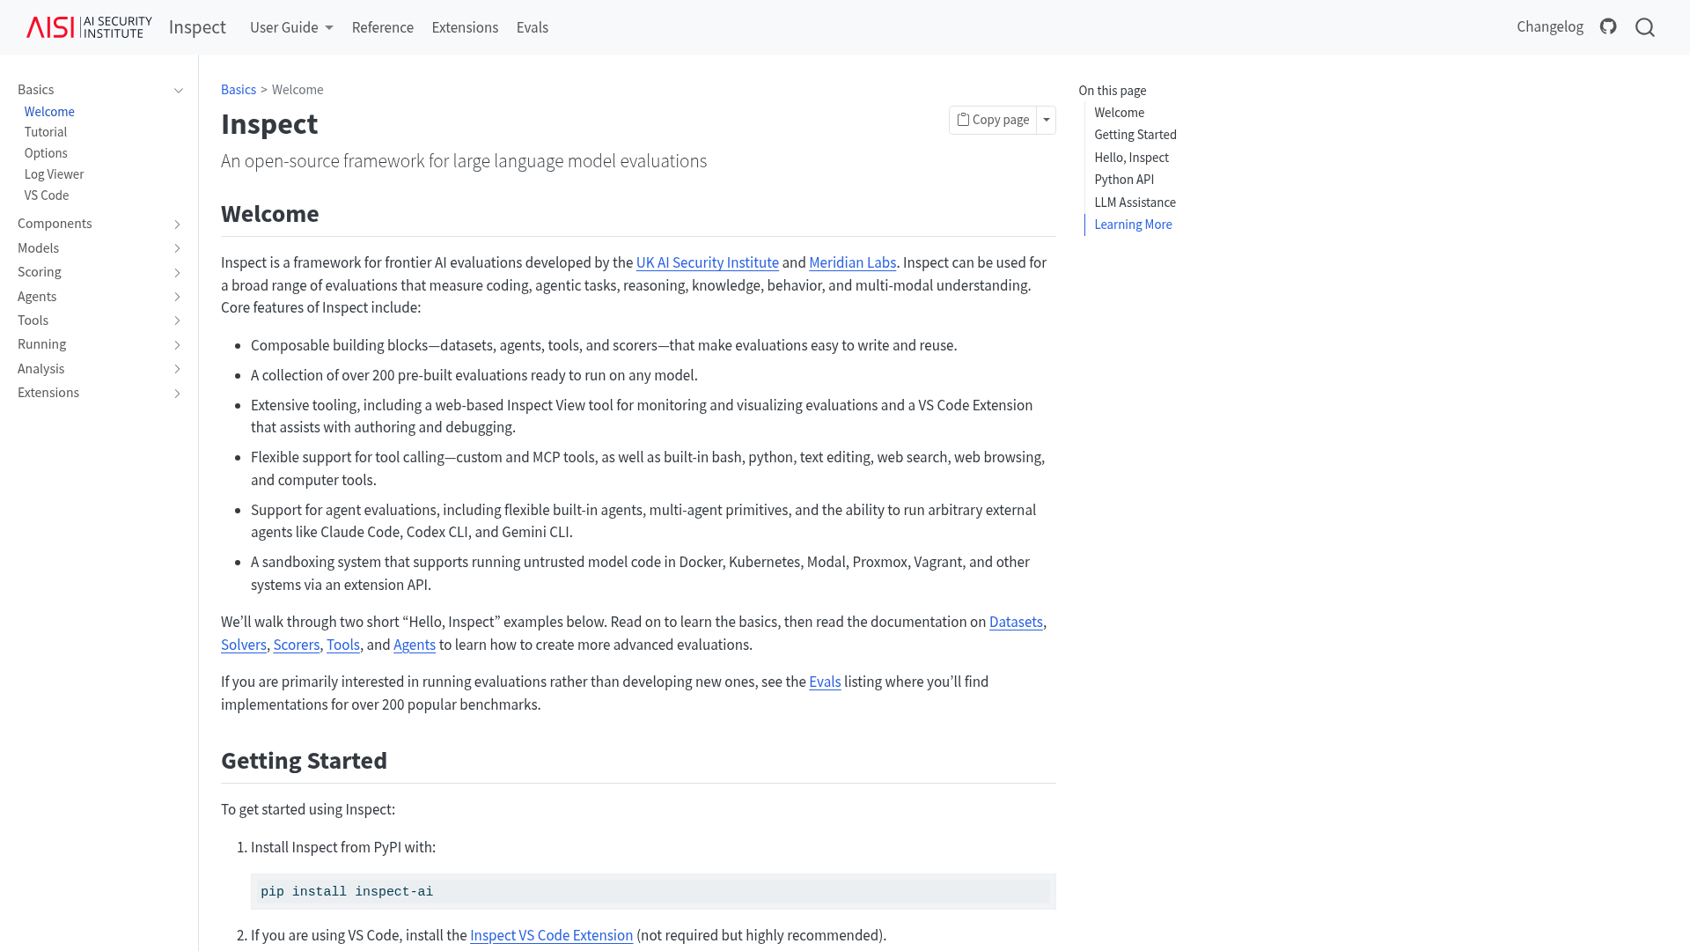Open the search magnifier icon
1690x951 pixels.
(x=1645, y=27)
